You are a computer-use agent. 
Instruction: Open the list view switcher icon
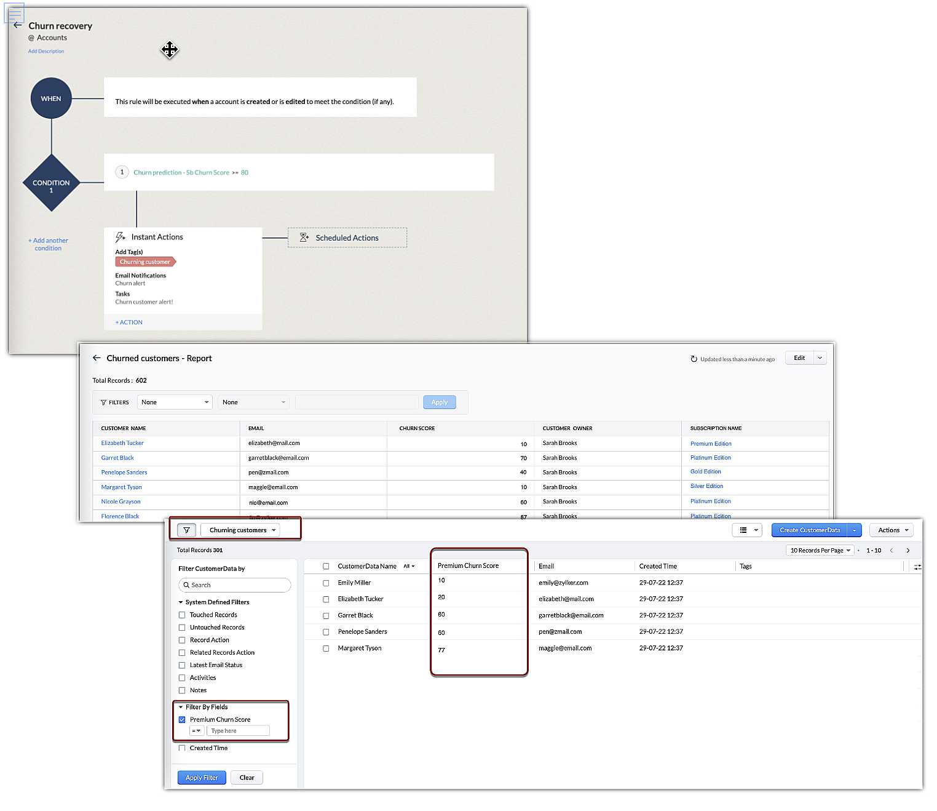[748, 530]
